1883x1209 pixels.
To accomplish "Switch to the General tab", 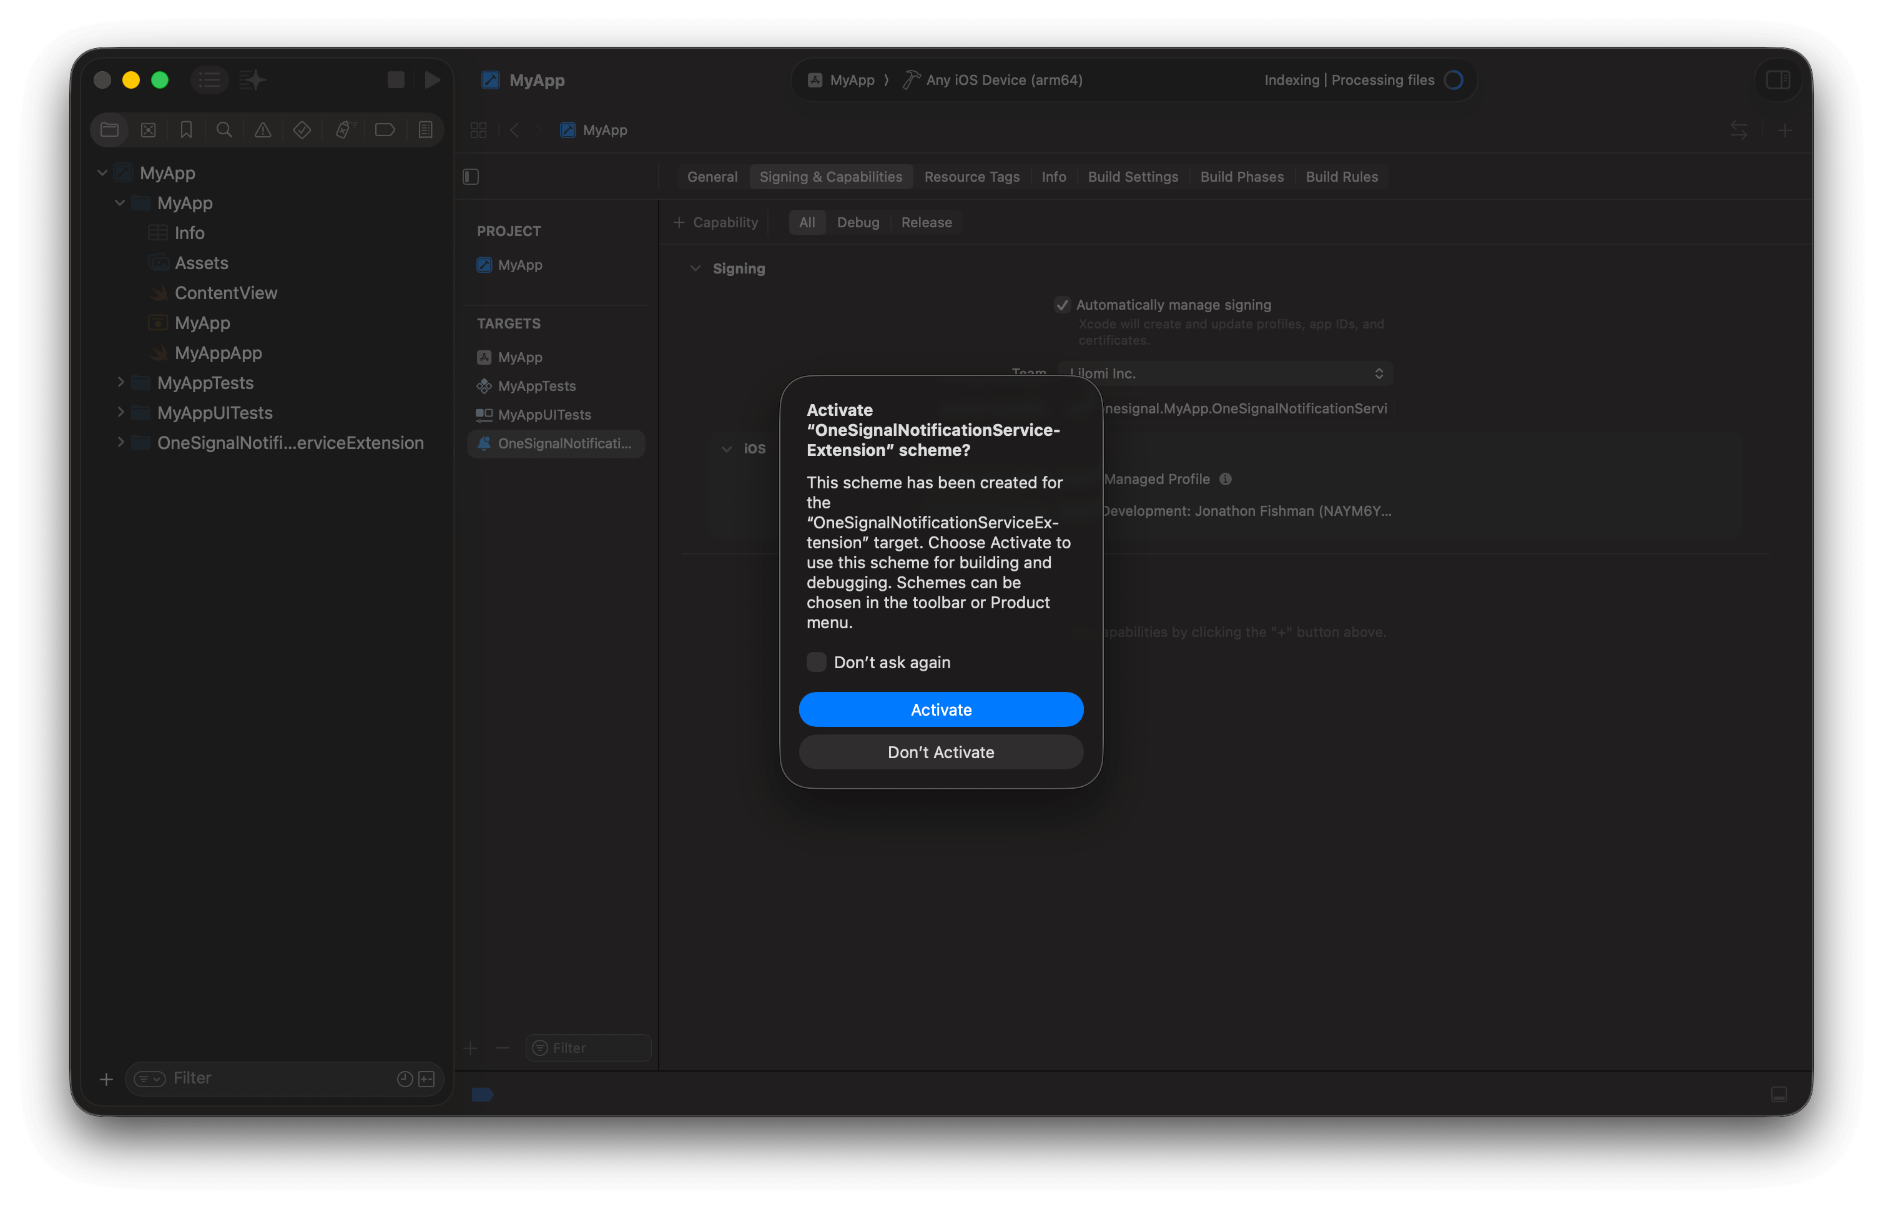I will [x=712, y=177].
